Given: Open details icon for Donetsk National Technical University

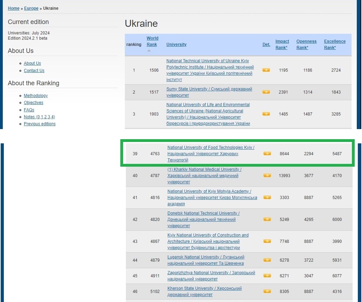Looking at the screenshot, I should (x=267, y=219).
